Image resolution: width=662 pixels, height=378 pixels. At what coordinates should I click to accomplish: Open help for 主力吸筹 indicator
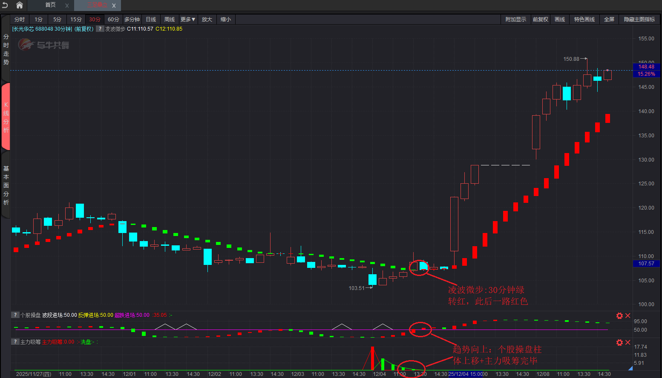(x=15, y=342)
